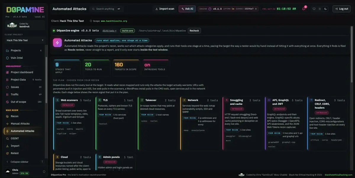Screen dimensions: 355x178
Task: Click the Admin panels card title
Action: click(x=112, y=157)
